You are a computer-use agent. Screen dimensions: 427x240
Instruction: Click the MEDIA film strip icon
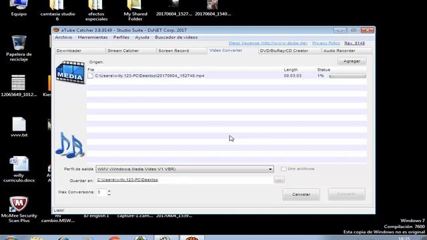point(70,72)
